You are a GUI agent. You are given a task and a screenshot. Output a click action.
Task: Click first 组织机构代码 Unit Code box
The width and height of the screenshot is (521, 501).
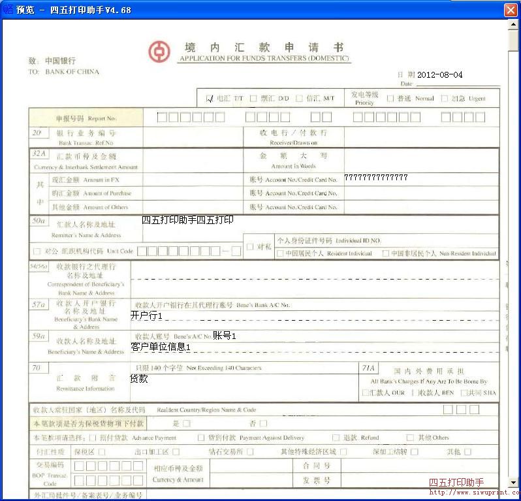[142, 251]
